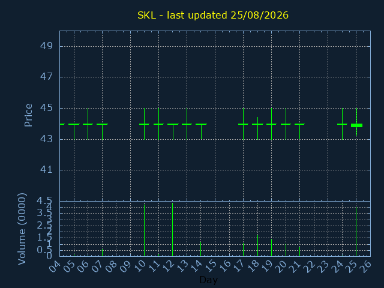Click the Price axis label
Image resolution: width=384 pixels, height=288 pixels.
tap(28, 115)
